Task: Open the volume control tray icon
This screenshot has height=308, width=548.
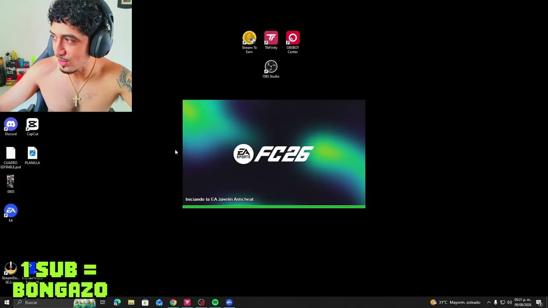Action: [x=509, y=302]
